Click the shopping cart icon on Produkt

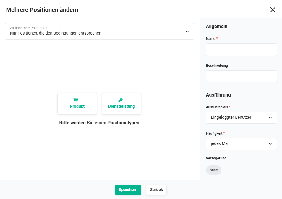[76, 100]
